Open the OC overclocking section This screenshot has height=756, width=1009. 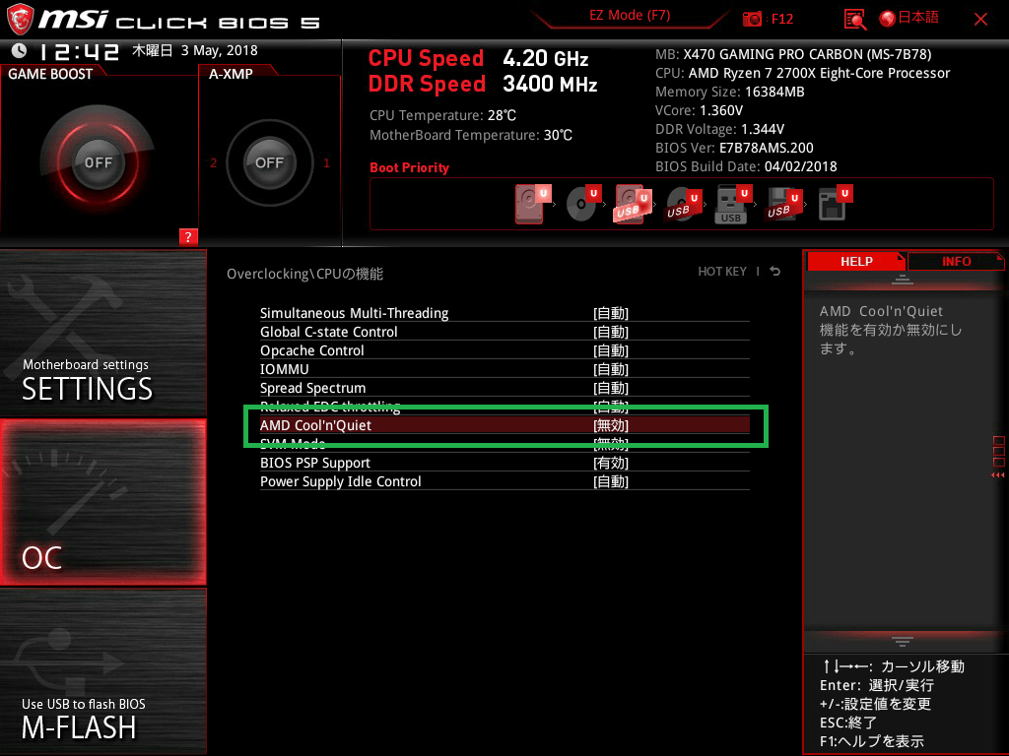[102, 502]
